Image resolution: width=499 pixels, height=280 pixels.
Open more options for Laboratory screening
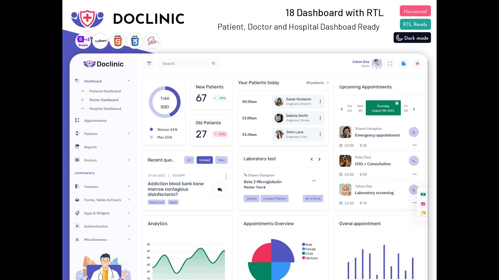click(x=414, y=203)
